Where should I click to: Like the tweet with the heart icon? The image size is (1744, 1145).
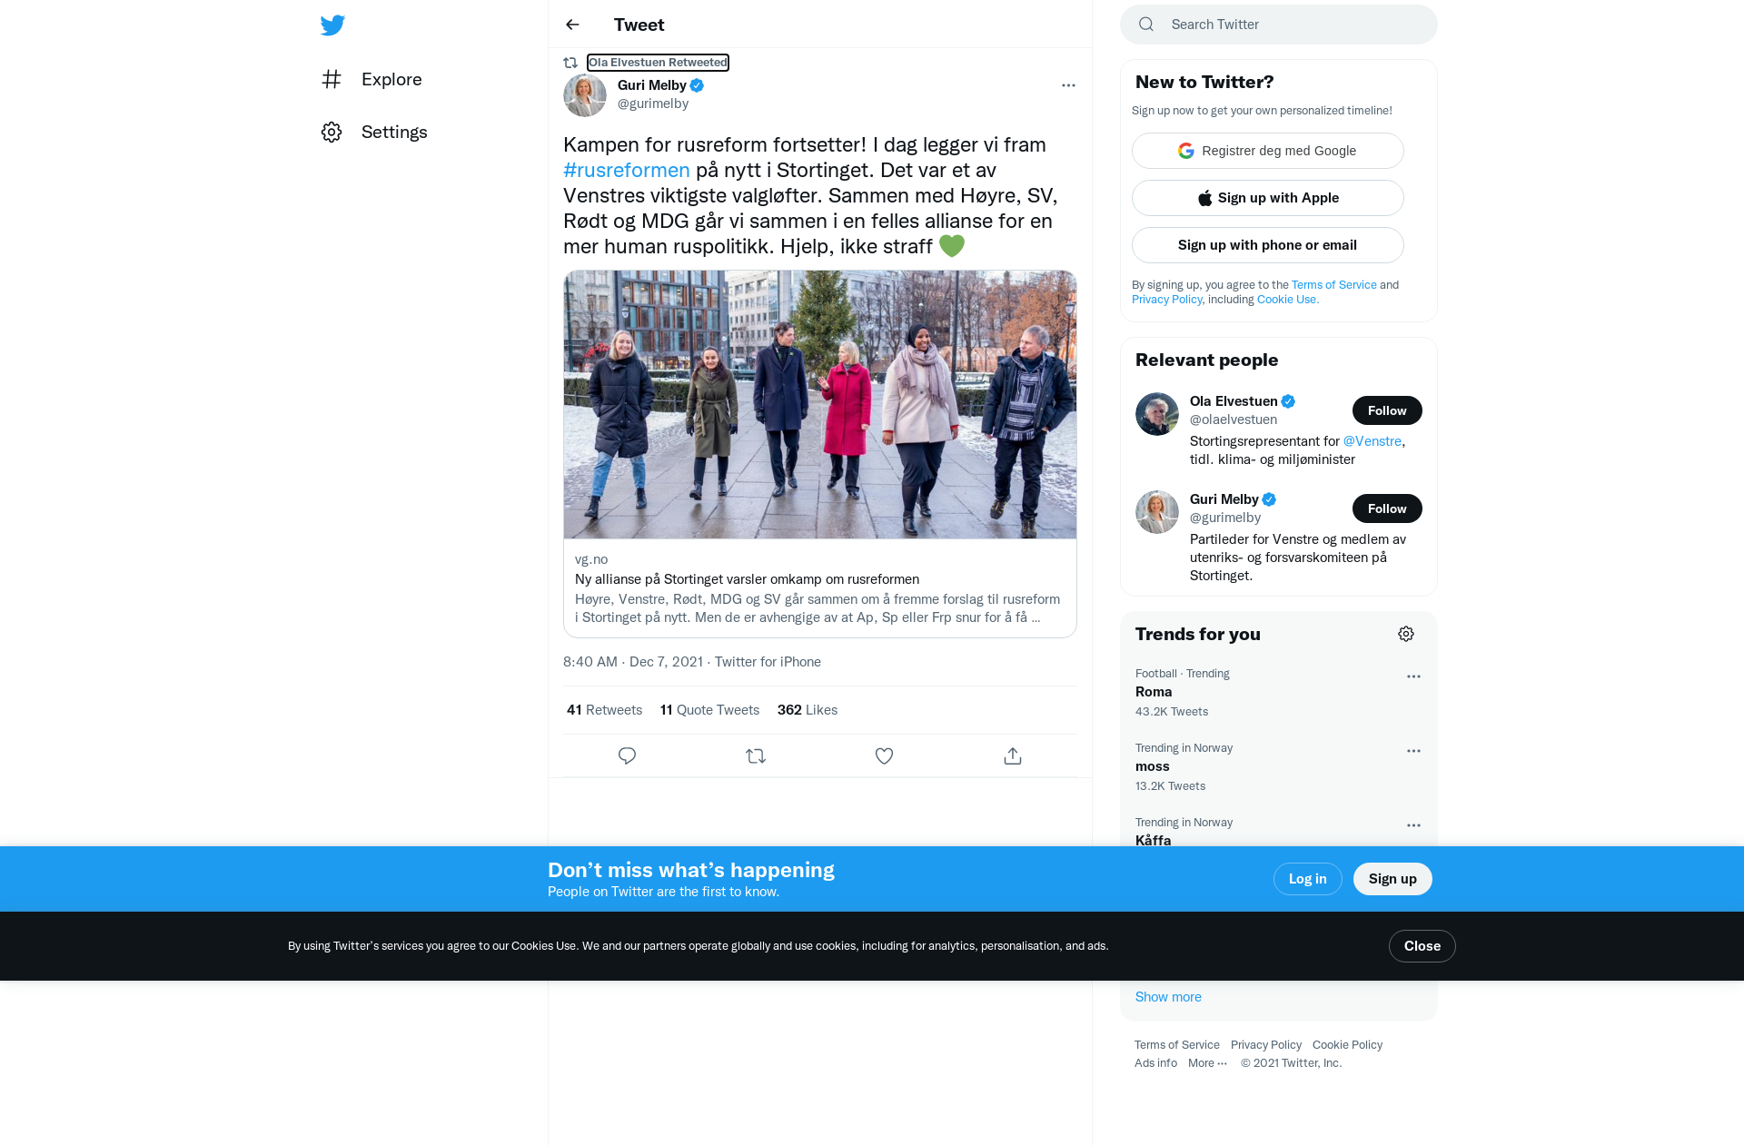tap(884, 755)
